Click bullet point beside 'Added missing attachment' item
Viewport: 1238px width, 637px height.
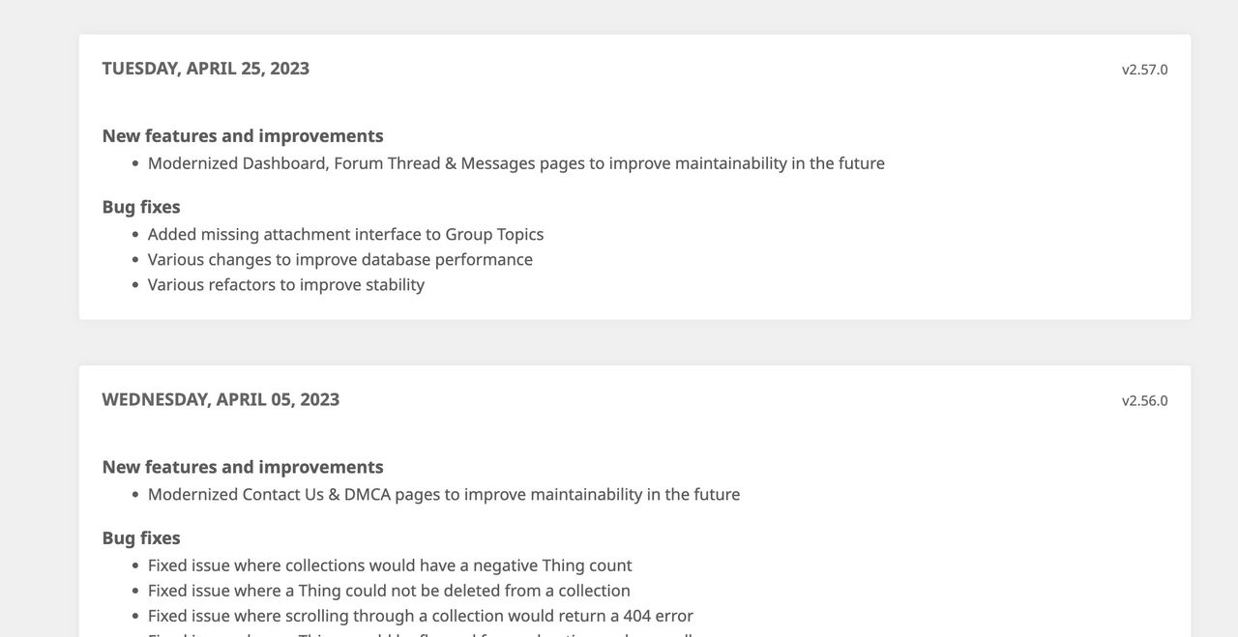click(x=135, y=236)
